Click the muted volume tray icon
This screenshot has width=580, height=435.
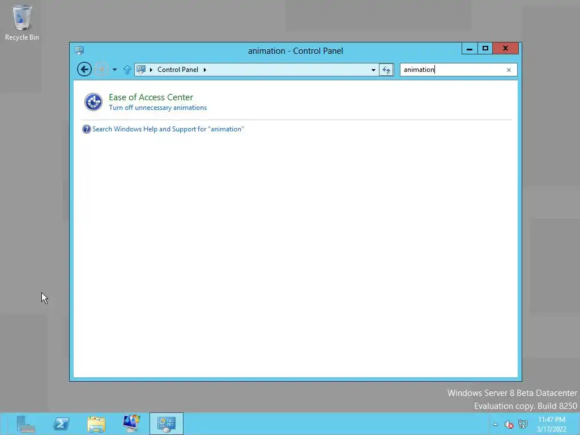509,424
